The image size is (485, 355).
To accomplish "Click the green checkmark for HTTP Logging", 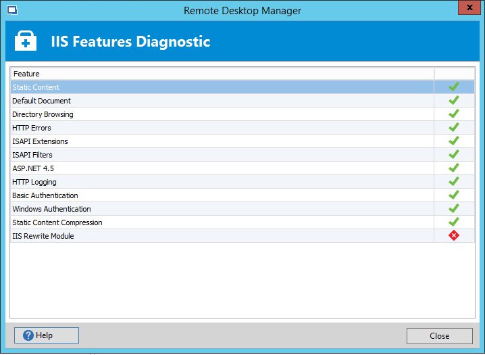I will tap(454, 181).
